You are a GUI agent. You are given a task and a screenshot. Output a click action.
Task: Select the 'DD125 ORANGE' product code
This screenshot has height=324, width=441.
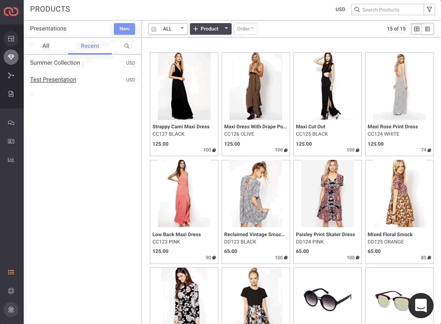click(x=386, y=242)
